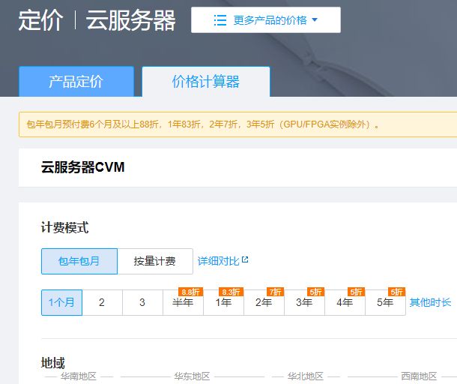Click the 华东地区 region group label
The image size is (457, 384).
click(192, 376)
